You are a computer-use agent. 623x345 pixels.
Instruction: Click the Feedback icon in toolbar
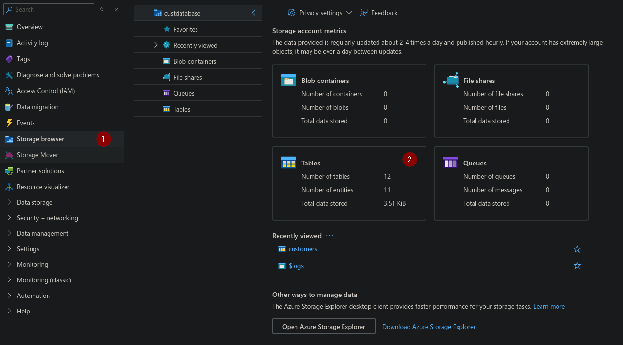(x=363, y=13)
